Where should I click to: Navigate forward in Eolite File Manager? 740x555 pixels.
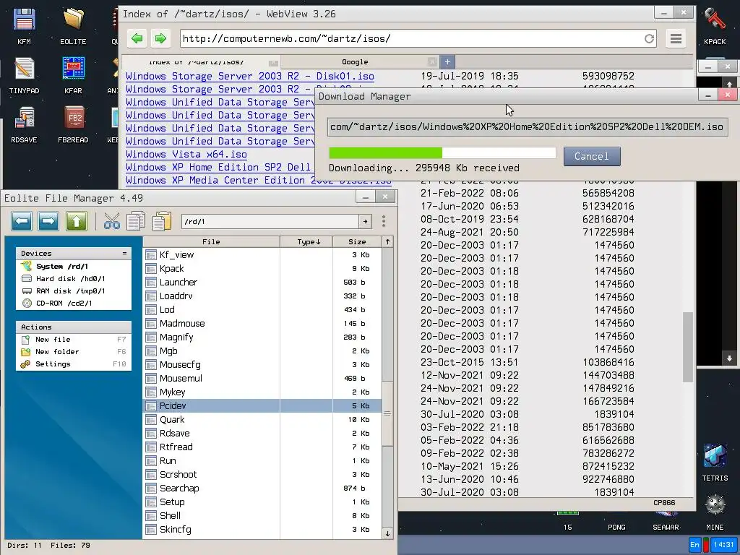(48, 221)
